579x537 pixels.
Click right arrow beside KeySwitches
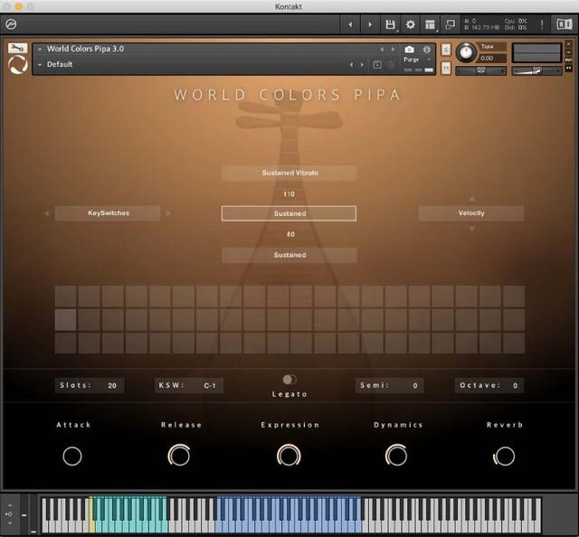[x=168, y=213]
